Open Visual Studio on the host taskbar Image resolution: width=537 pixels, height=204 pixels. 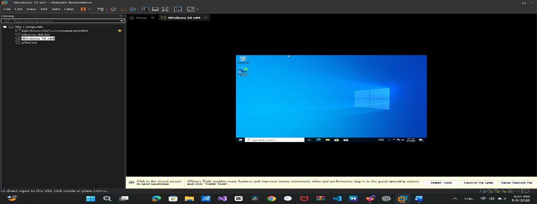222,199
